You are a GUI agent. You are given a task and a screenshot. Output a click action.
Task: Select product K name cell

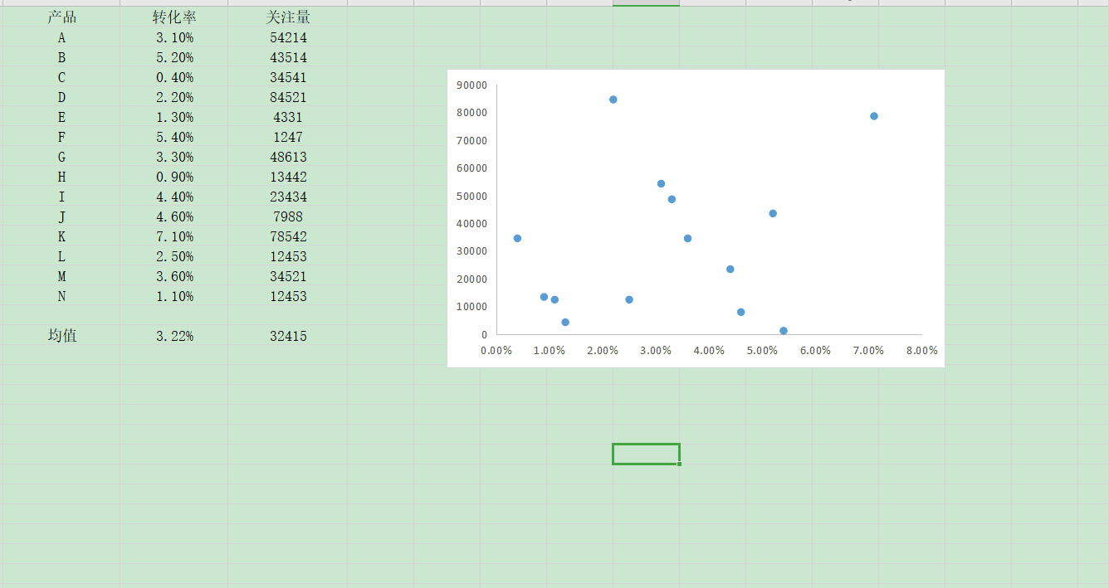61,236
